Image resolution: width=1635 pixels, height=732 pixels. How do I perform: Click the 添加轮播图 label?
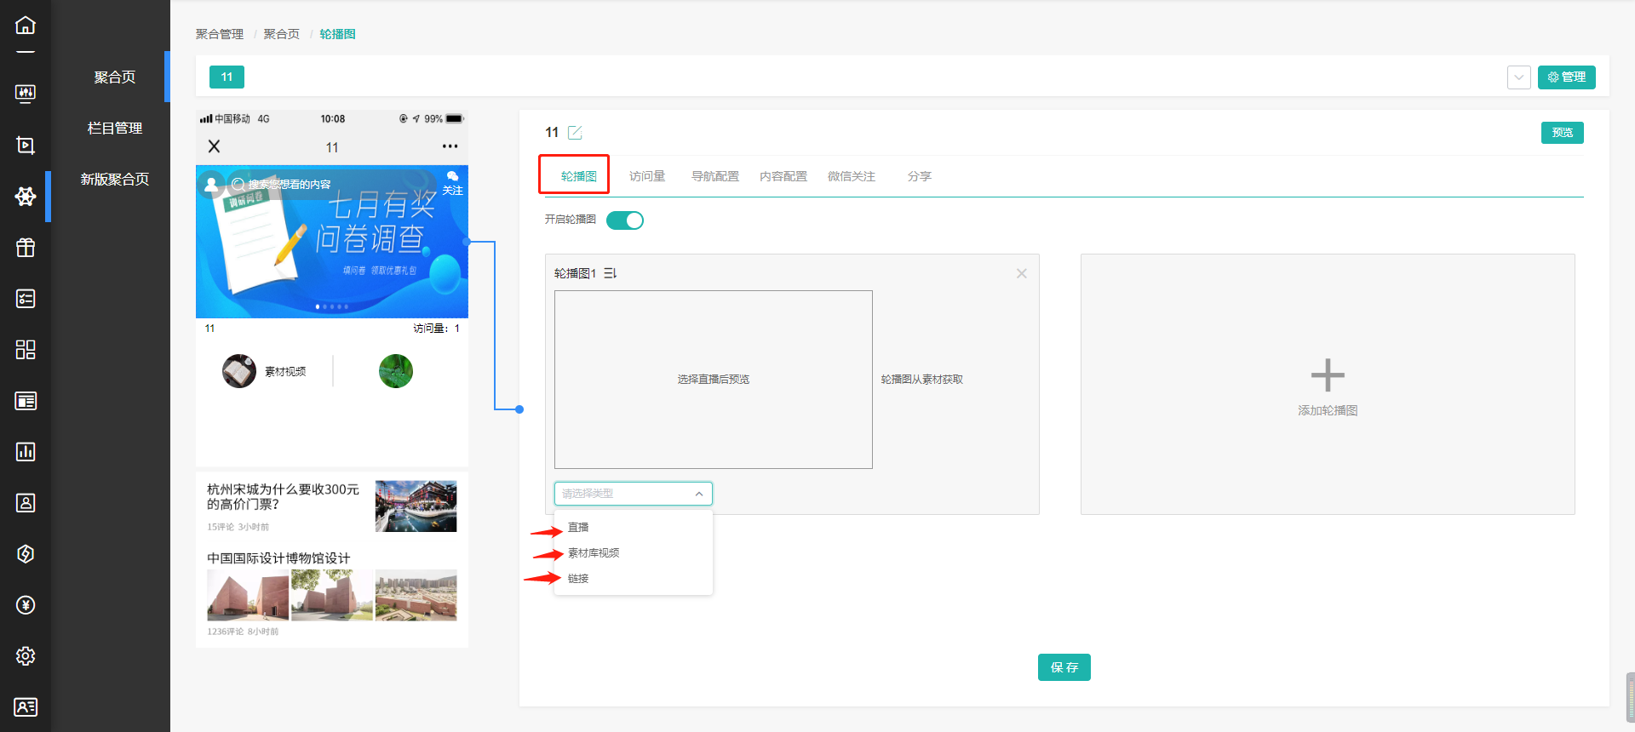coord(1328,410)
